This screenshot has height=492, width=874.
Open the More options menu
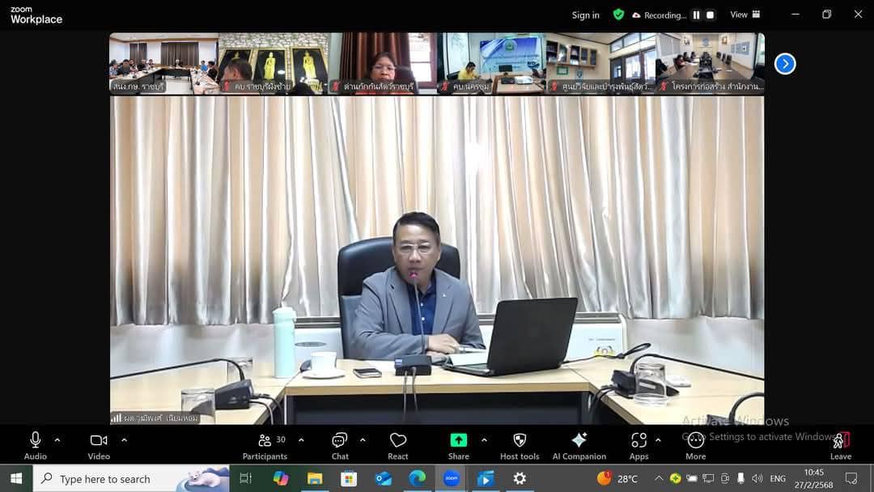696,446
